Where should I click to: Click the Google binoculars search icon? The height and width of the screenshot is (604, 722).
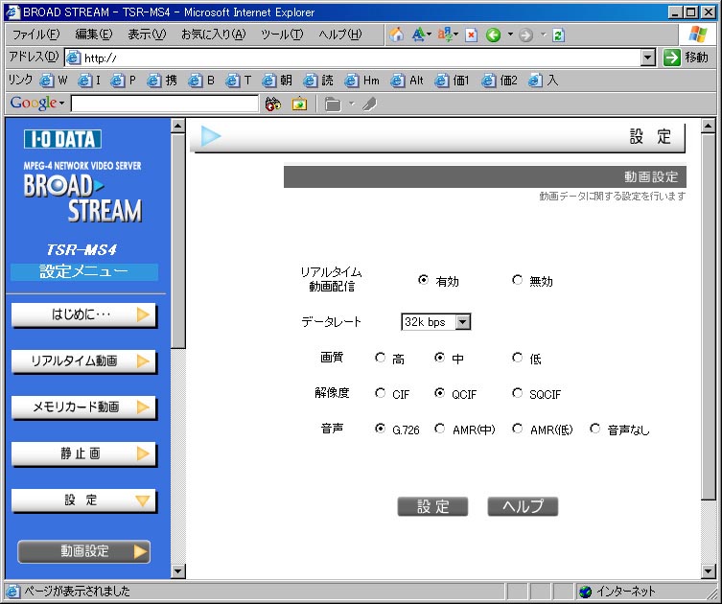tap(273, 105)
